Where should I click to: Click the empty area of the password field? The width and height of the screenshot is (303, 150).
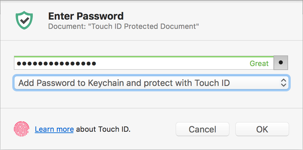click(x=172, y=63)
